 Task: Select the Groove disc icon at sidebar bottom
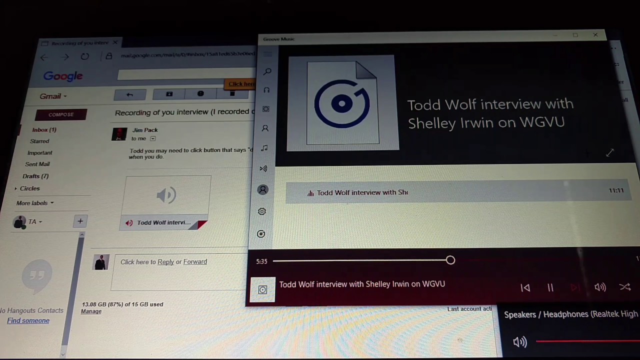click(261, 234)
